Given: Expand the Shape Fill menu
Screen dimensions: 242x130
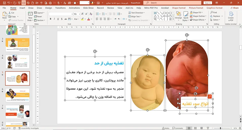Looking at the screenshot, I should click(x=196, y=12).
